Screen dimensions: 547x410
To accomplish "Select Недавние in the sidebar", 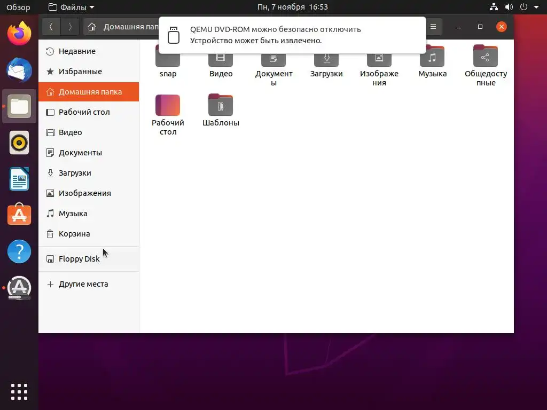I will pos(89,51).
